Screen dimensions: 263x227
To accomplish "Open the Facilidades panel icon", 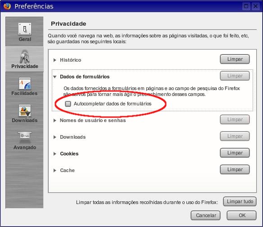I will [x=25, y=83].
